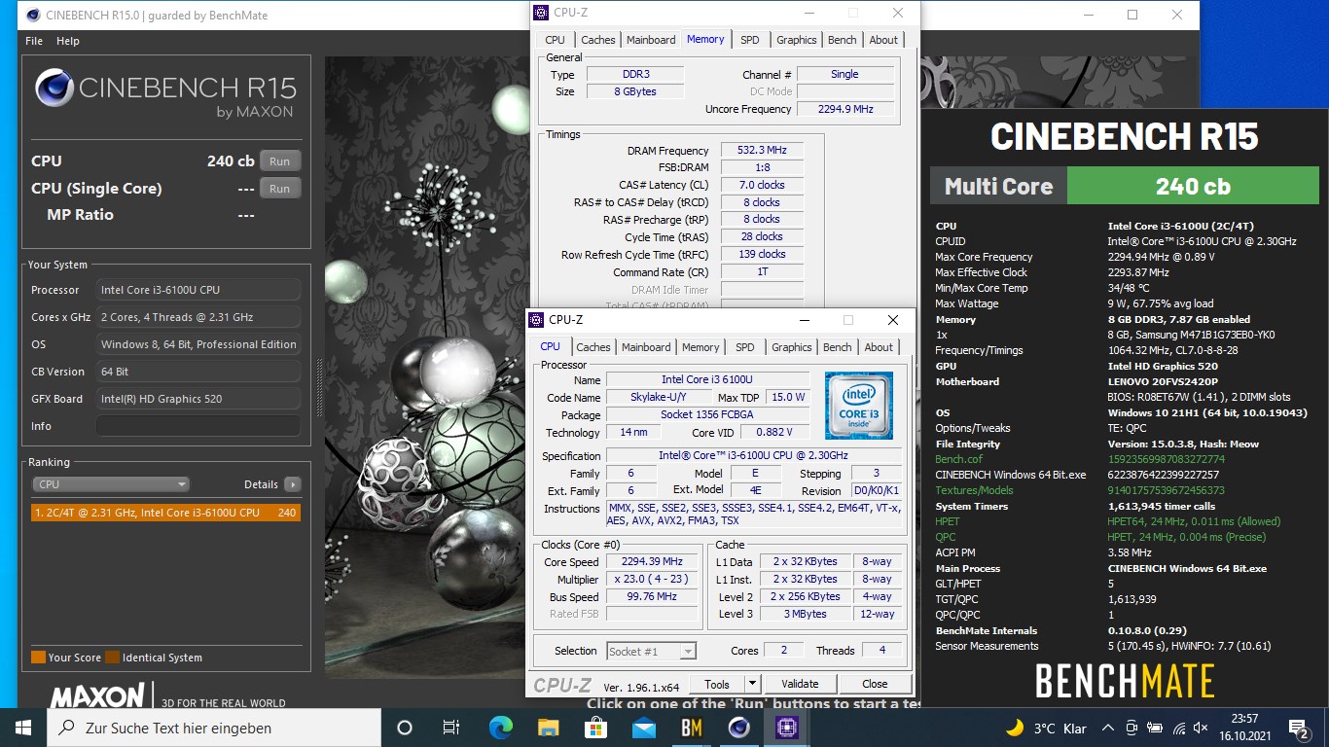Click the DRAM Frequency value 532.3 MHz
The height and width of the screenshot is (747, 1329).
coord(762,151)
